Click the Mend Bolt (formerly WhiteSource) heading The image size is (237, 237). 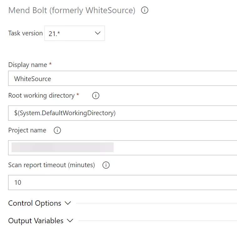point(72,10)
